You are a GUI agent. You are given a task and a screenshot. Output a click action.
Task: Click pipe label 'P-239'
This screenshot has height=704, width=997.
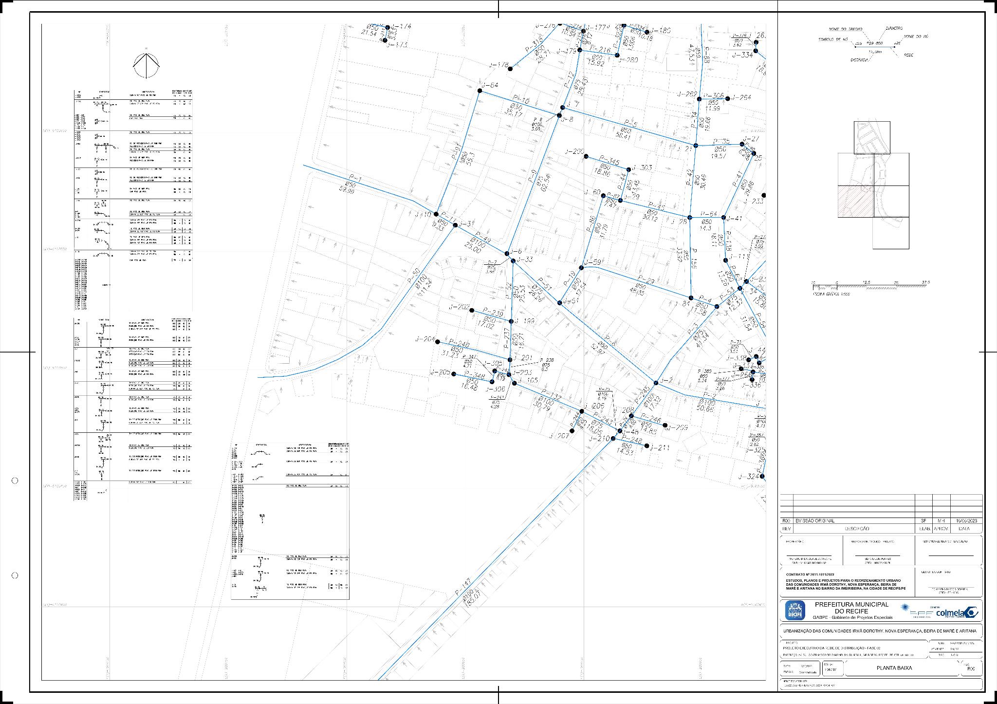[x=493, y=313]
